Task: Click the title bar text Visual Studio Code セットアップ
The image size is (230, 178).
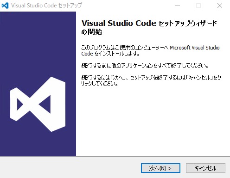Action: click(46, 6)
